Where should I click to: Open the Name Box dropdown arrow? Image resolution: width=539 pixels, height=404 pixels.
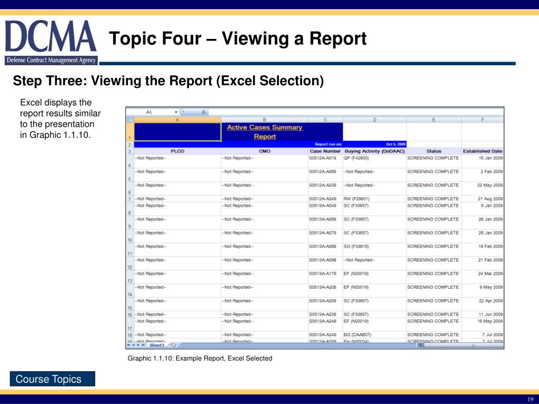[176, 112]
